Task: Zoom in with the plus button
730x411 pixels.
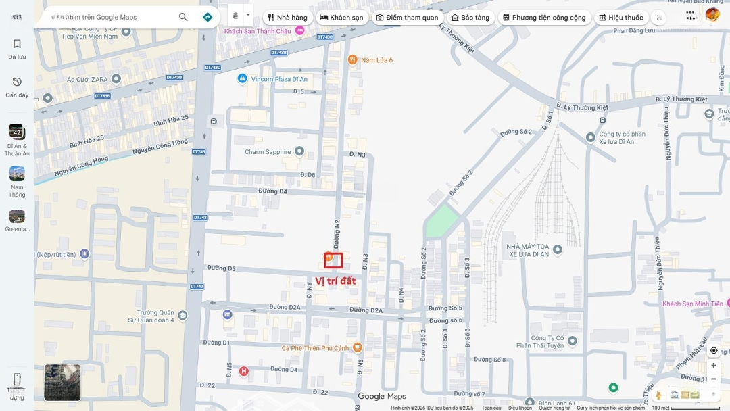Action: (x=714, y=366)
